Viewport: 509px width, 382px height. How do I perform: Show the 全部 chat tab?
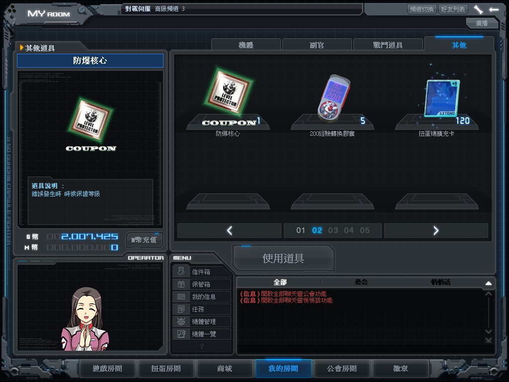coord(280,282)
